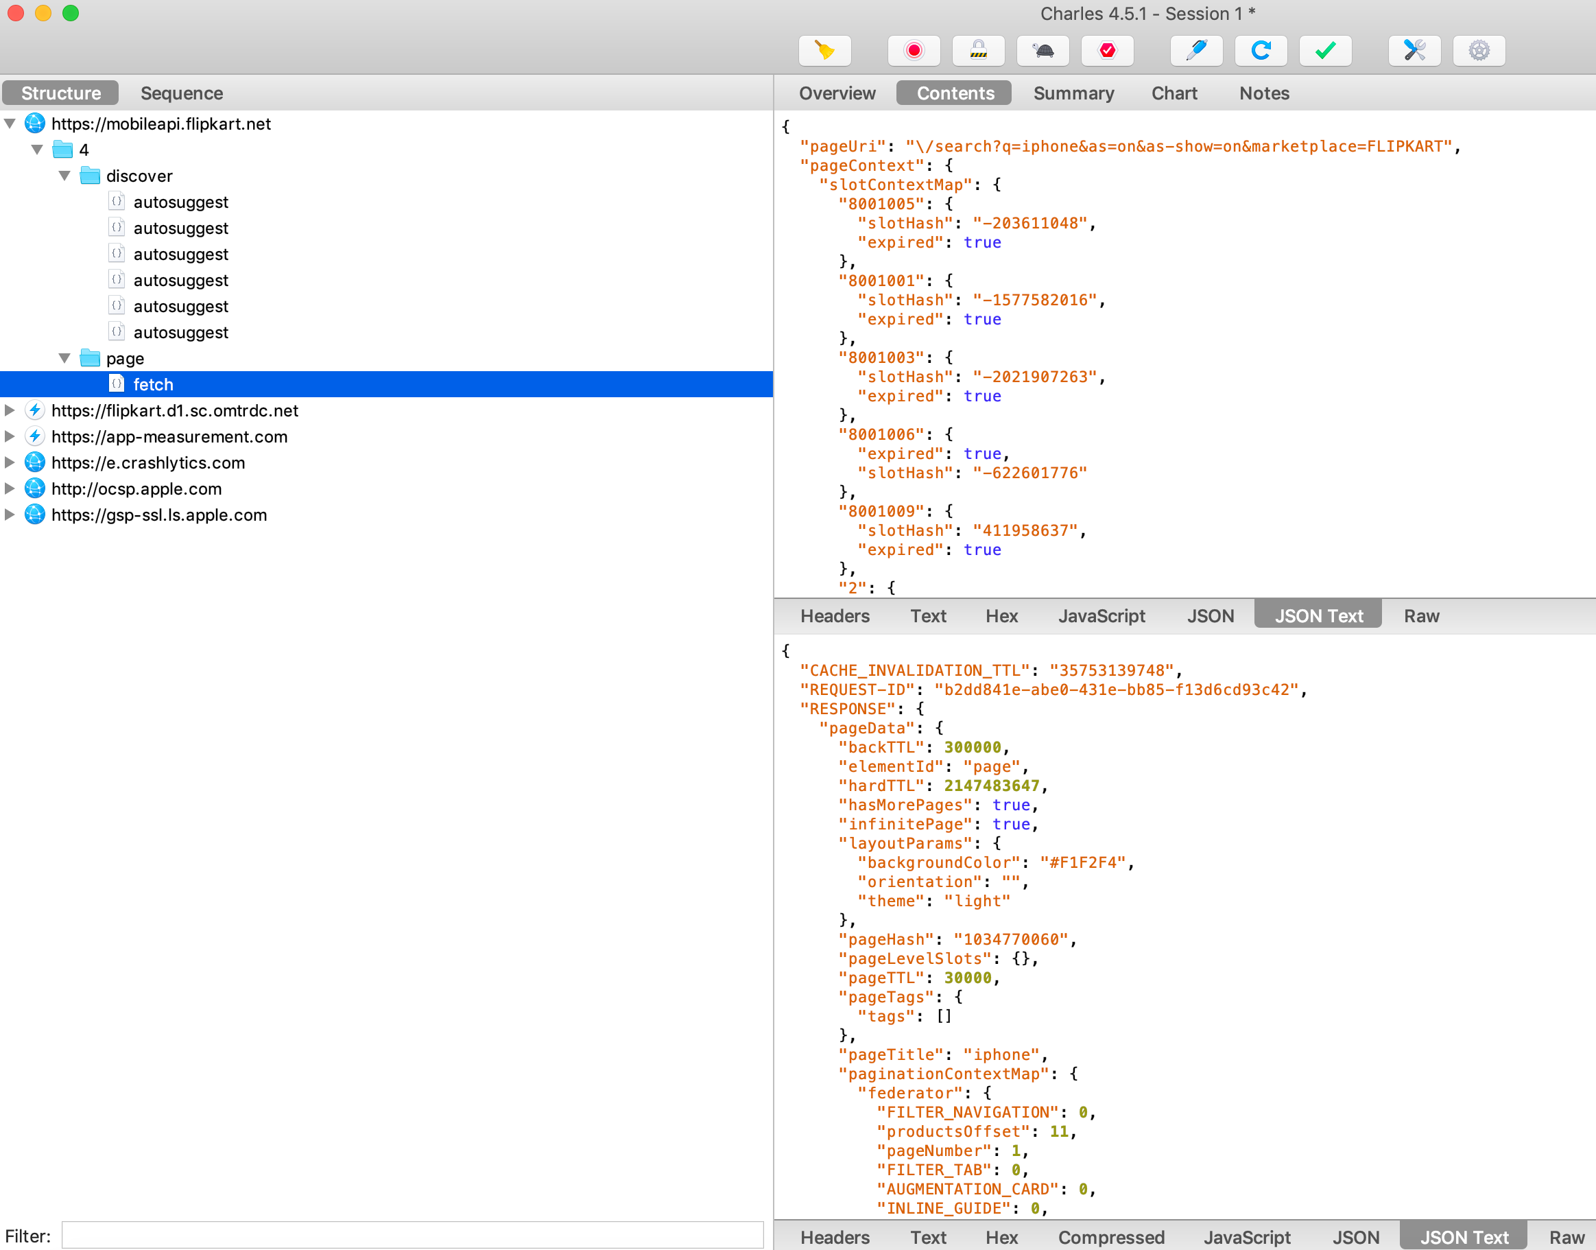
Task: Select the Summary tab
Action: click(x=1073, y=93)
